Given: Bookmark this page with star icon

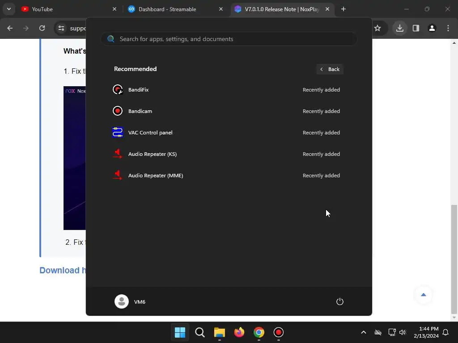Looking at the screenshot, I should (377, 28).
